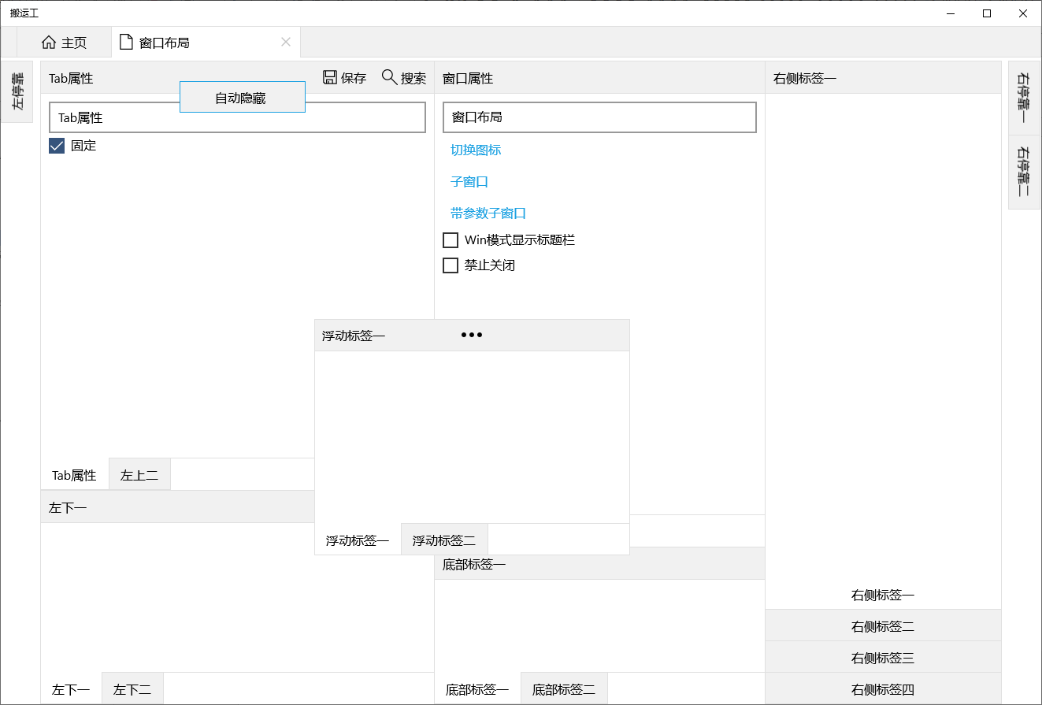Expand the 右侧标签二 section

pos(883,626)
